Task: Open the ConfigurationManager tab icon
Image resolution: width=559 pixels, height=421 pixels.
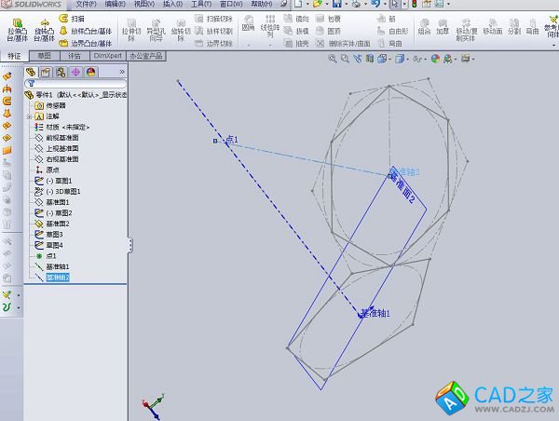Action: (x=61, y=72)
